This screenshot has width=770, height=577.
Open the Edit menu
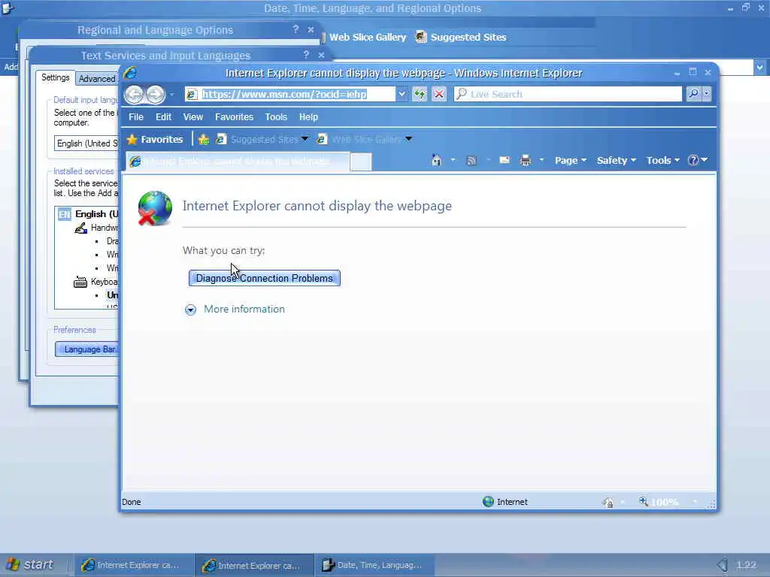pyautogui.click(x=163, y=116)
